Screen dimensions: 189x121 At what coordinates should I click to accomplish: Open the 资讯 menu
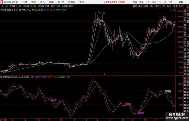click(42, 2)
